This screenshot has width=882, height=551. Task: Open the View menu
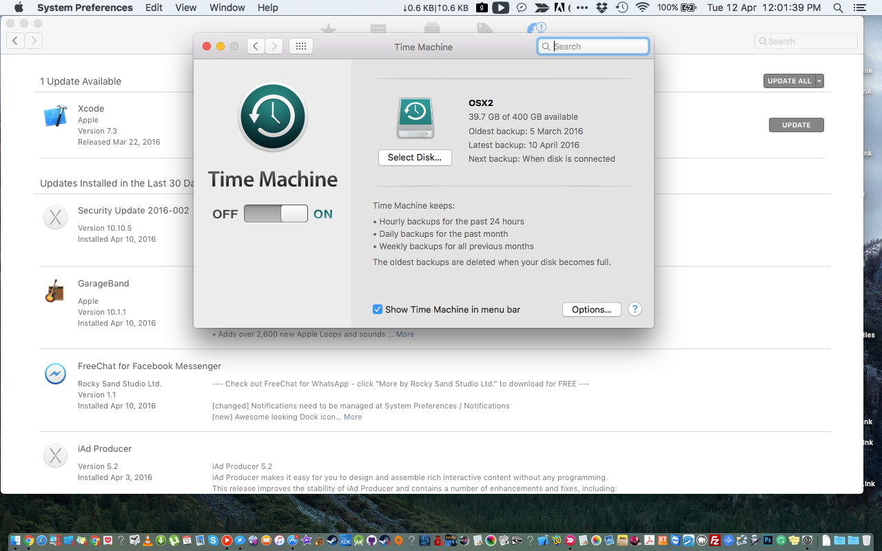[186, 8]
